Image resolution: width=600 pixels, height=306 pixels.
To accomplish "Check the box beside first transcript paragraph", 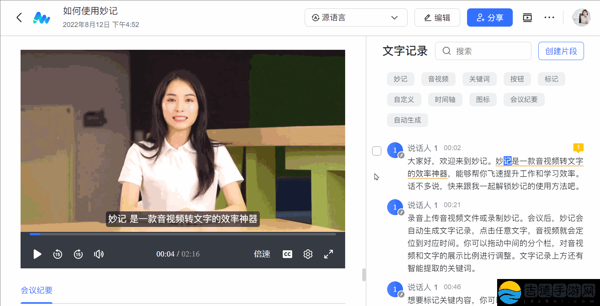I will [377, 151].
